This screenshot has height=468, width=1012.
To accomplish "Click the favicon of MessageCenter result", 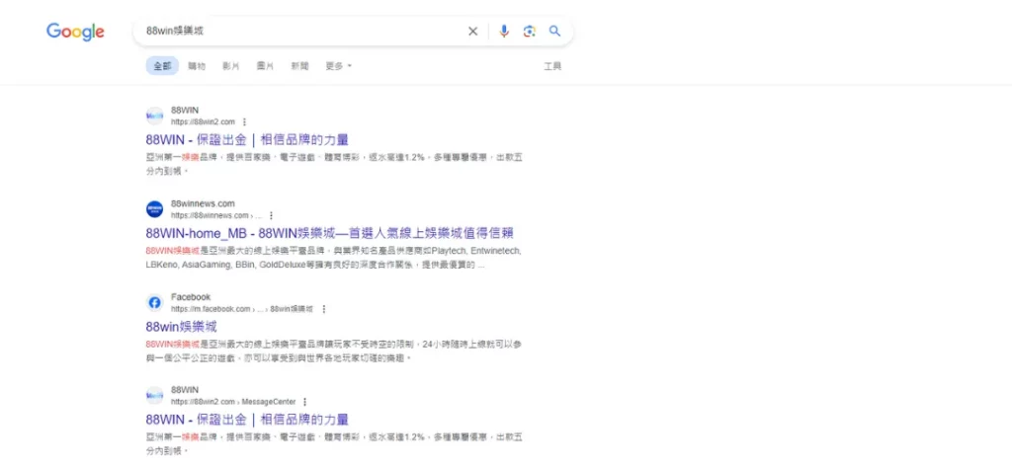I will coord(155,396).
